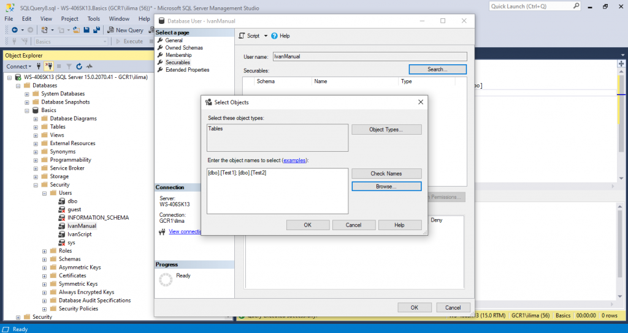Click the Script icon in Database User dialog

point(242,36)
